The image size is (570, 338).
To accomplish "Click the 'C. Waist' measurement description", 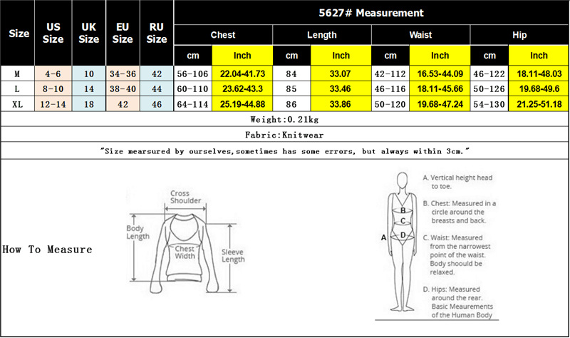I will tap(457, 255).
